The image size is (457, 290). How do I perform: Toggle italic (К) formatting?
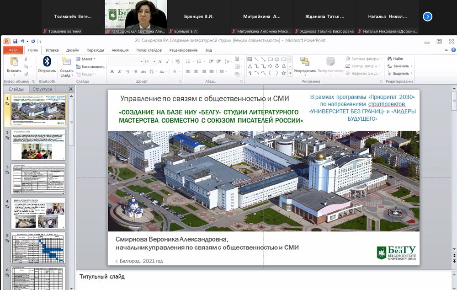click(119, 71)
